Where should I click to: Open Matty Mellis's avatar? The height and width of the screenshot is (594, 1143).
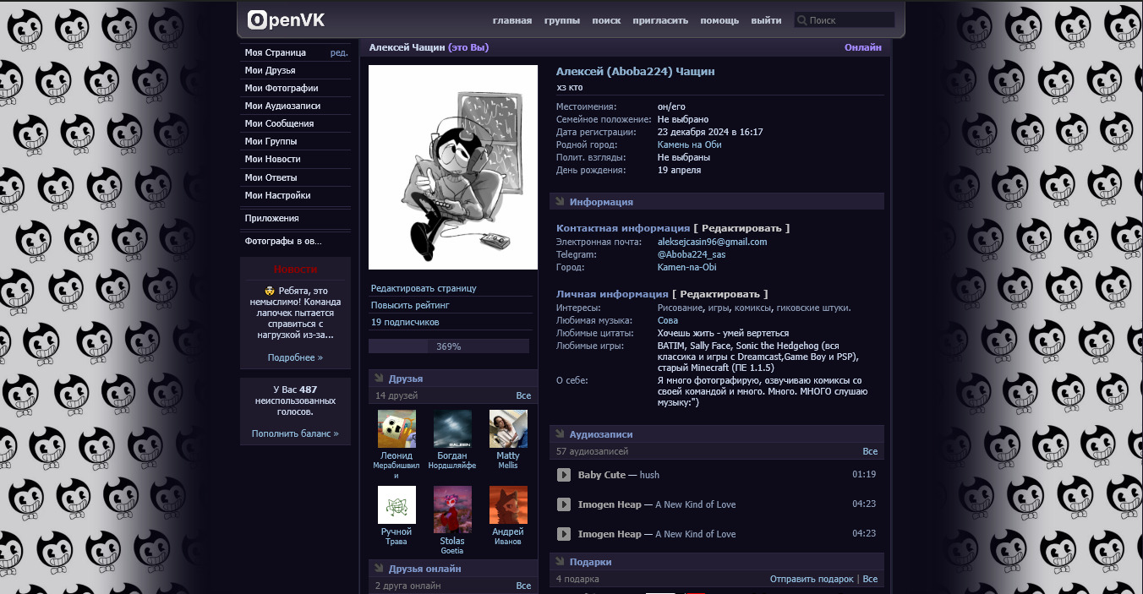coord(508,428)
